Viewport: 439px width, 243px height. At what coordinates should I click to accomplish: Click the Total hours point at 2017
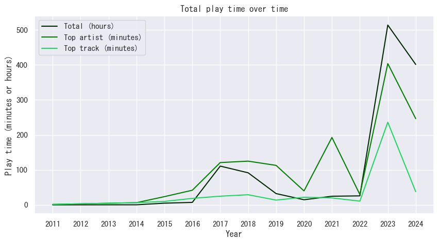coord(221,166)
